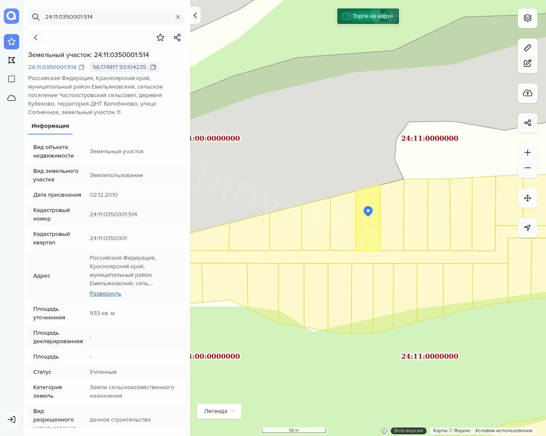Expand the Легенда panel
This screenshot has height=436, width=546.
(x=219, y=411)
